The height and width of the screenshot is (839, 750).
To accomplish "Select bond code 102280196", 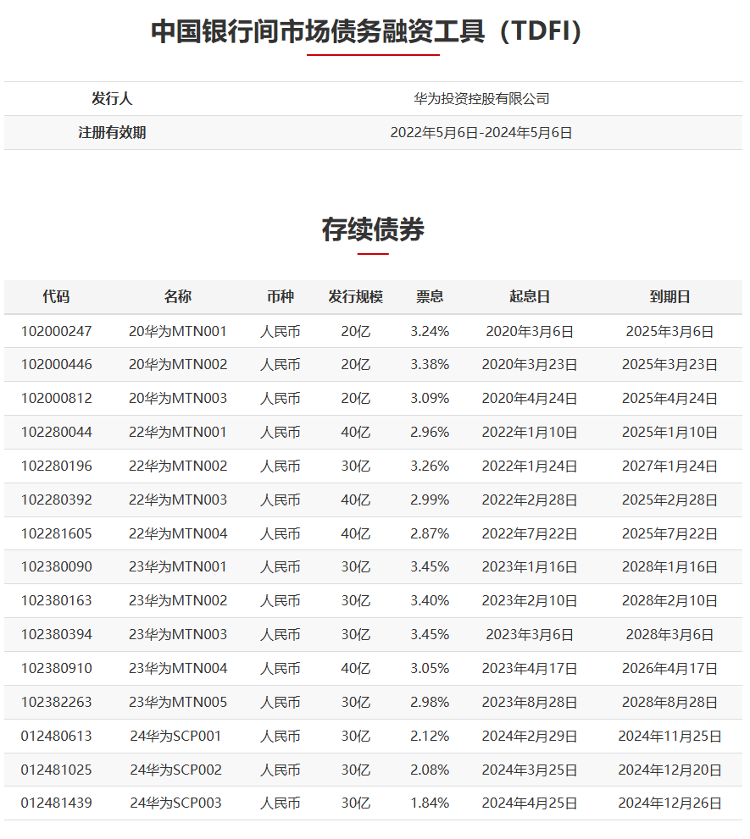I will coord(56,466).
